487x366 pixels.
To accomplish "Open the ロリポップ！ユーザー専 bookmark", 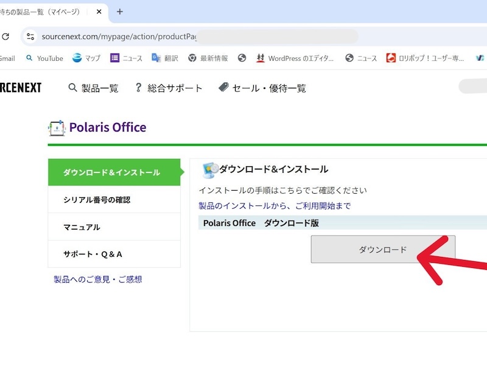I will (x=426, y=58).
